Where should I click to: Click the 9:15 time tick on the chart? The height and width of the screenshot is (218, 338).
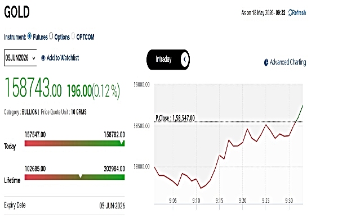220,201
